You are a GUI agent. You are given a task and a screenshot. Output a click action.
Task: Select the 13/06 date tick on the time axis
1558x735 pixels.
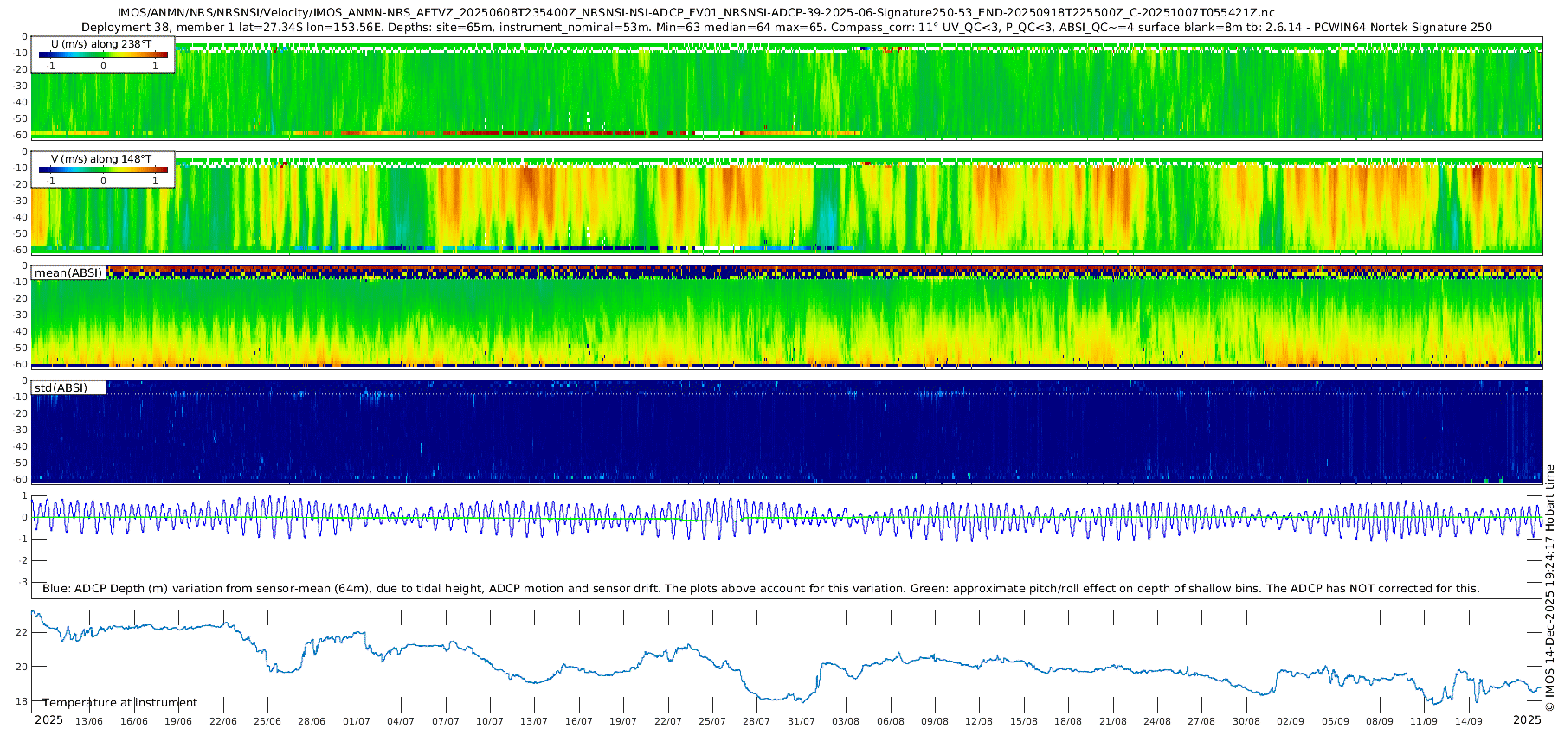[89, 721]
